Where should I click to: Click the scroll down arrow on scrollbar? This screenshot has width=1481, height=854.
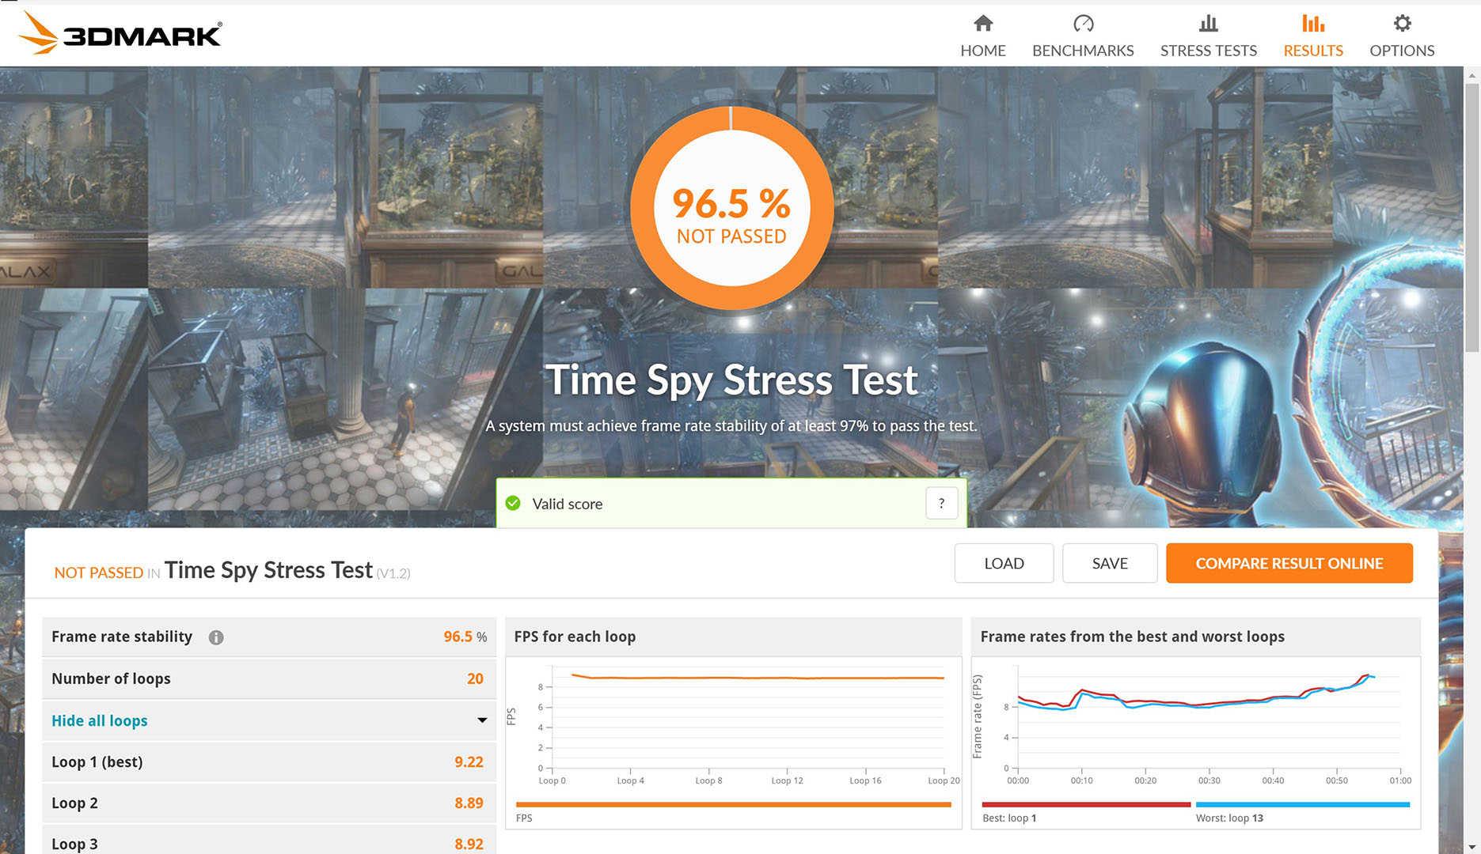(1472, 847)
